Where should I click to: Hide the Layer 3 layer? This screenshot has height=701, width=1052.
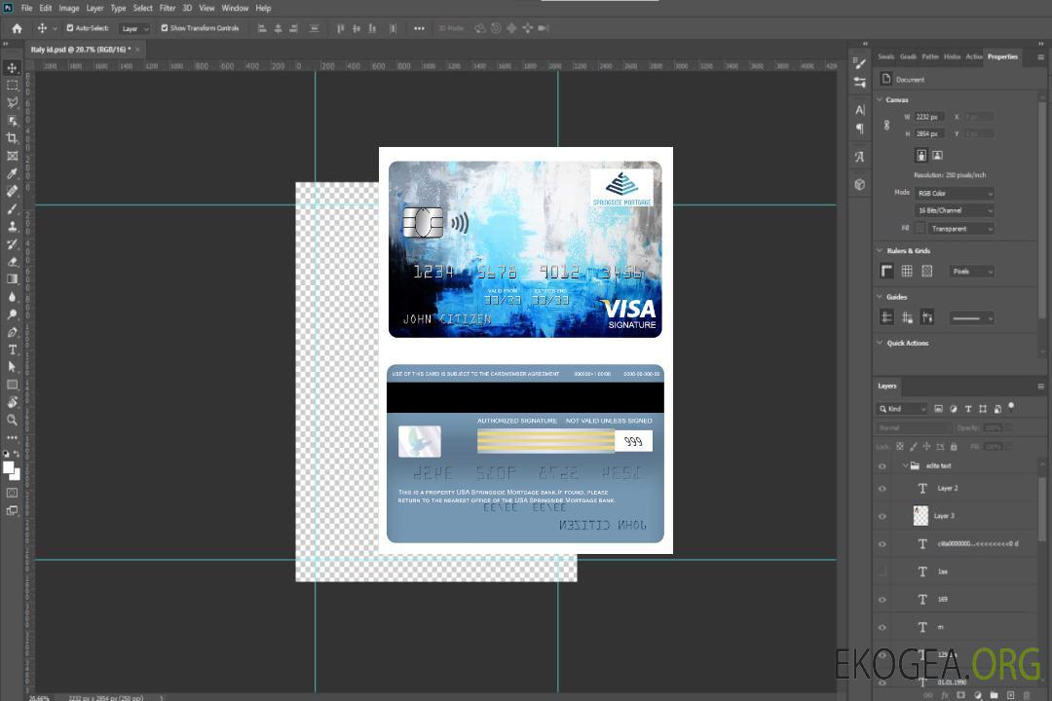click(883, 516)
